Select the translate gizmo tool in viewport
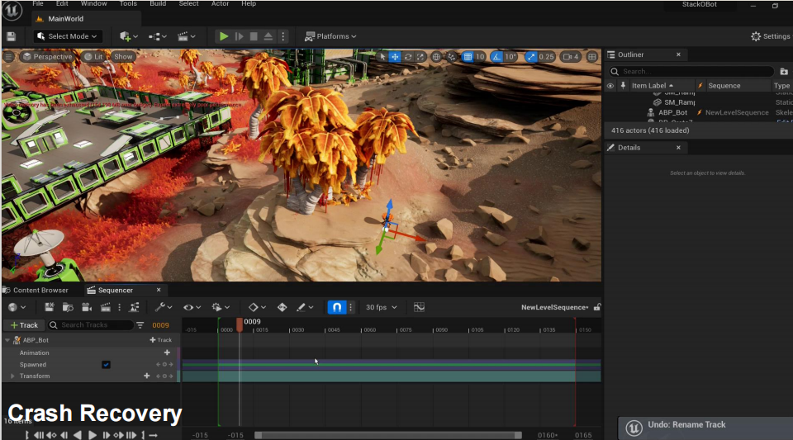This screenshot has width=793, height=440. [394, 57]
